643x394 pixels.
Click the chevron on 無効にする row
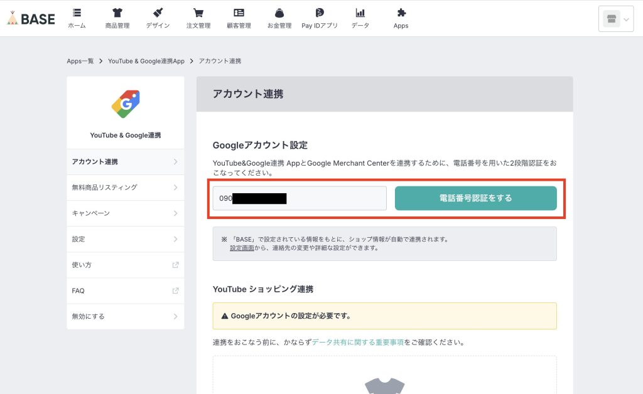tap(176, 317)
